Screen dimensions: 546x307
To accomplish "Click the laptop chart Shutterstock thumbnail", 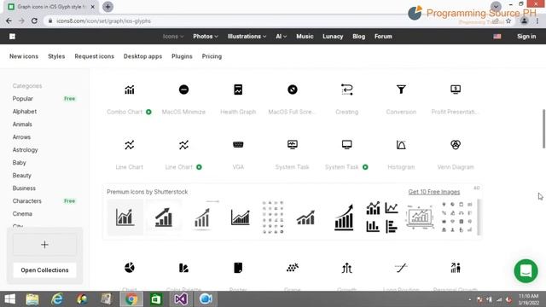I will pyautogui.click(x=420, y=217).
